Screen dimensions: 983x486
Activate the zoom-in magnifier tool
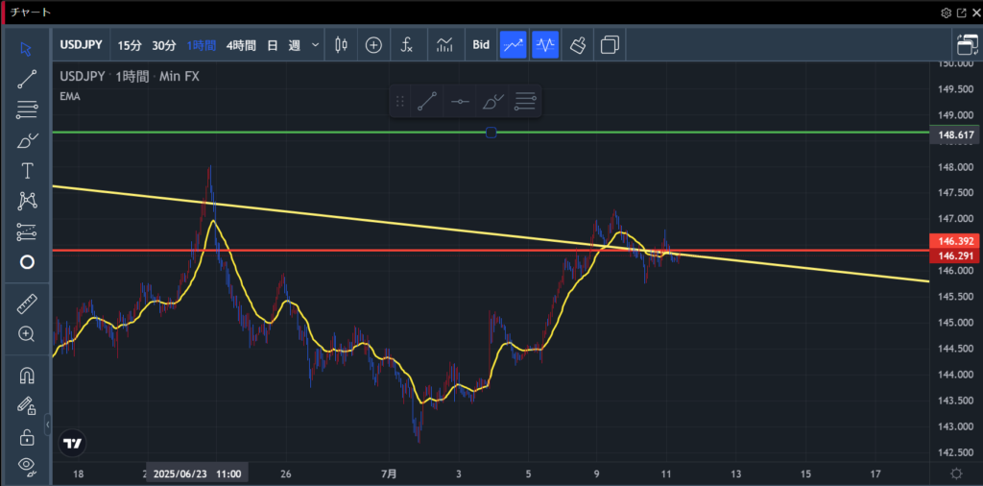click(x=26, y=334)
